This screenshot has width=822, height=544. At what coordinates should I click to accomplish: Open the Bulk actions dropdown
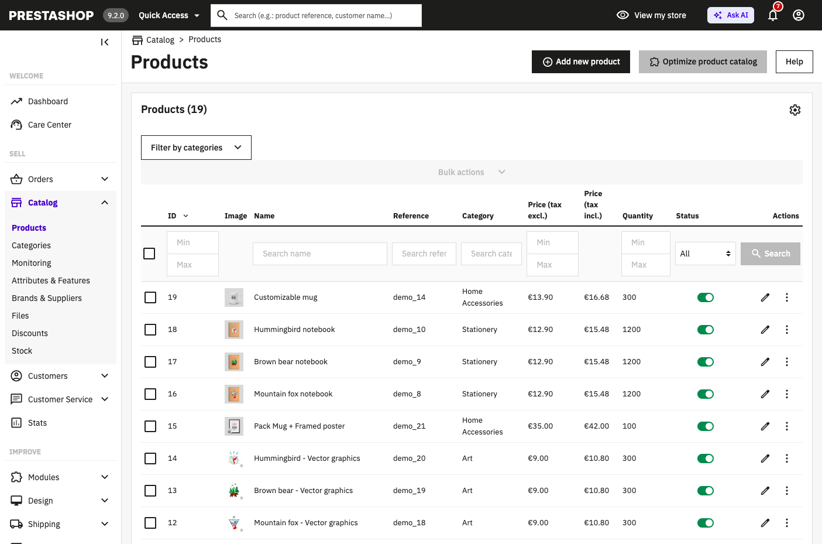472,172
